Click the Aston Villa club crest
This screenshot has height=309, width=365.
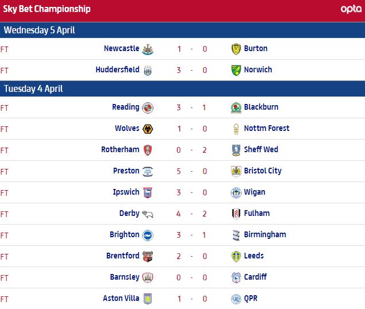tap(148, 299)
